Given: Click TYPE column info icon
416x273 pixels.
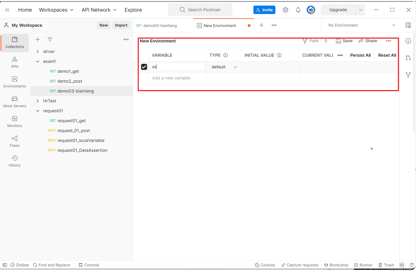Looking at the screenshot, I should [225, 55].
